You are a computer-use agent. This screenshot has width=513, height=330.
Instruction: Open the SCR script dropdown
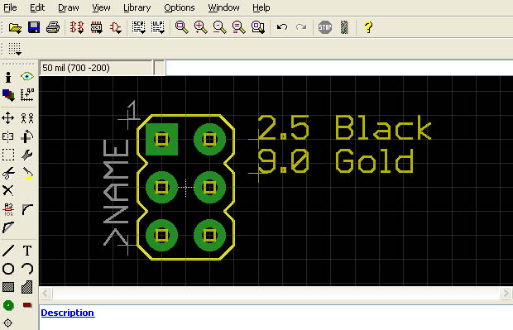click(139, 27)
